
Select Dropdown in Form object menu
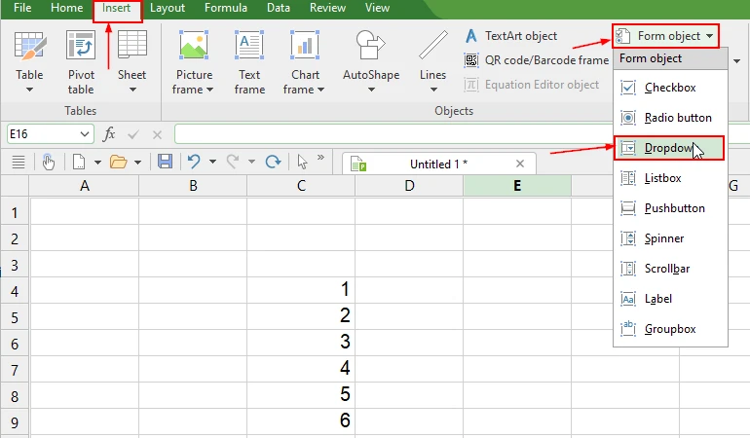pyautogui.click(x=669, y=148)
